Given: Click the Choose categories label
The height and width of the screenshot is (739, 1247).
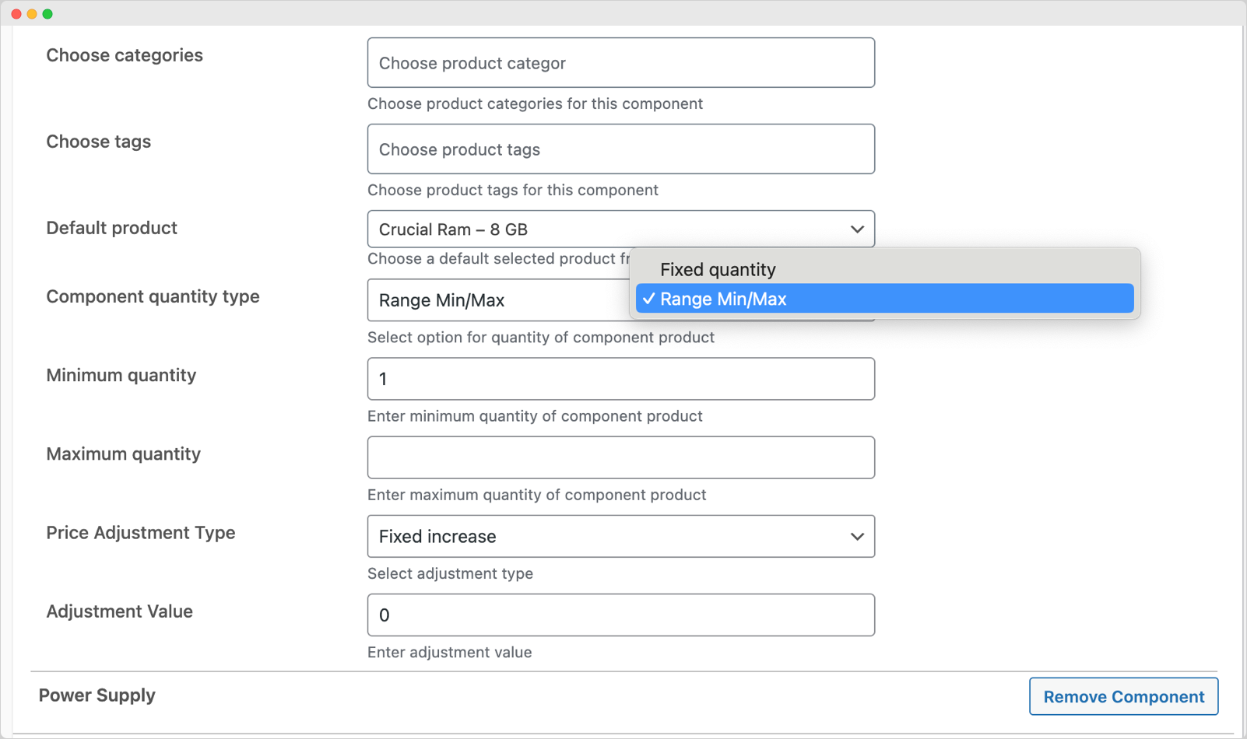Looking at the screenshot, I should click(x=125, y=54).
